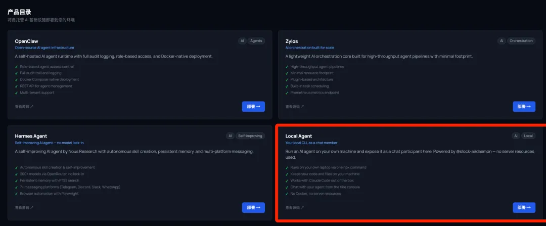
Task: Click 'Docker Compose native deployment' feature
Action: click(50, 79)
